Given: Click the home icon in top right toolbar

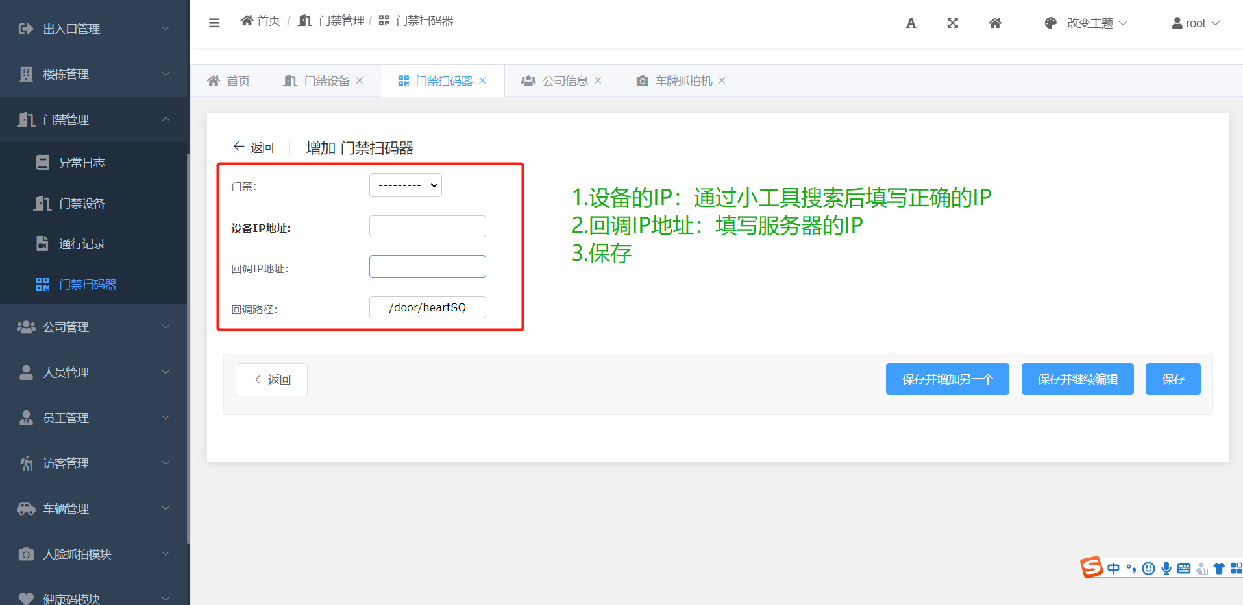Looking at the screenshot, I should pos(994,23).
